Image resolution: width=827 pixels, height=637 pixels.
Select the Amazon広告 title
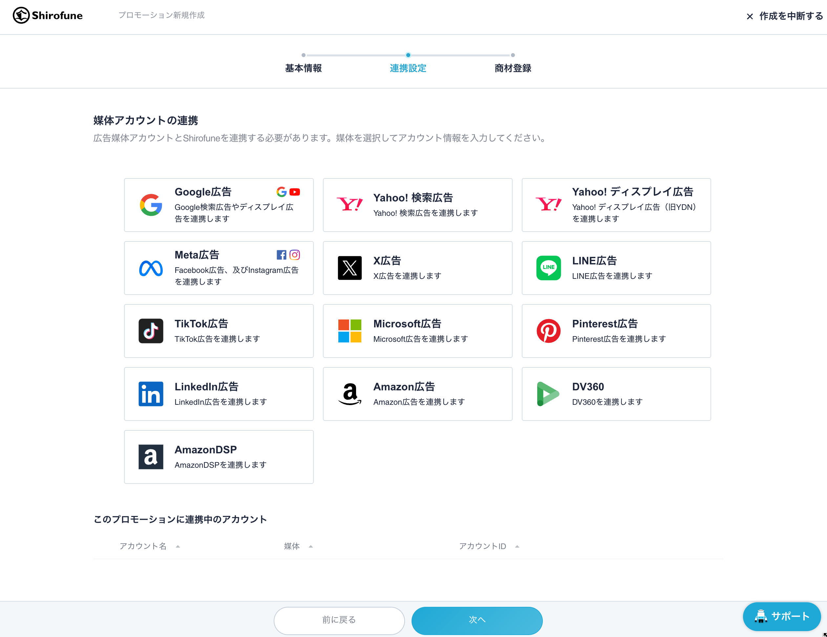pyautogui.click(x=404, y=387)
